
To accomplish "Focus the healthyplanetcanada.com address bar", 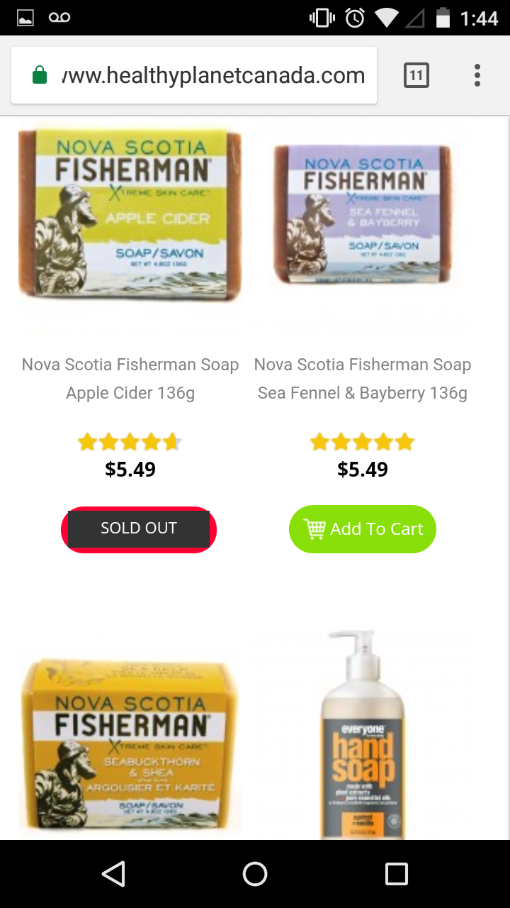I will click(212, 75).
